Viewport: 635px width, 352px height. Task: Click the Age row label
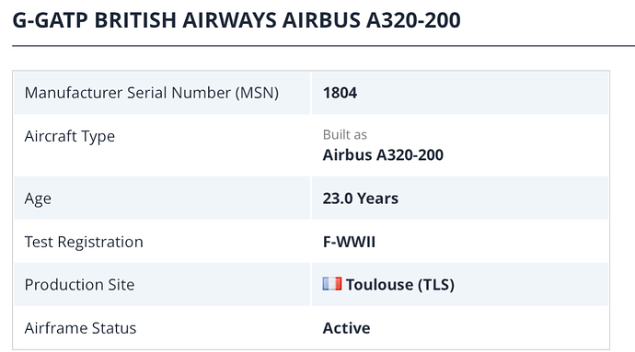pyautogui.click(x=38, y=199)
